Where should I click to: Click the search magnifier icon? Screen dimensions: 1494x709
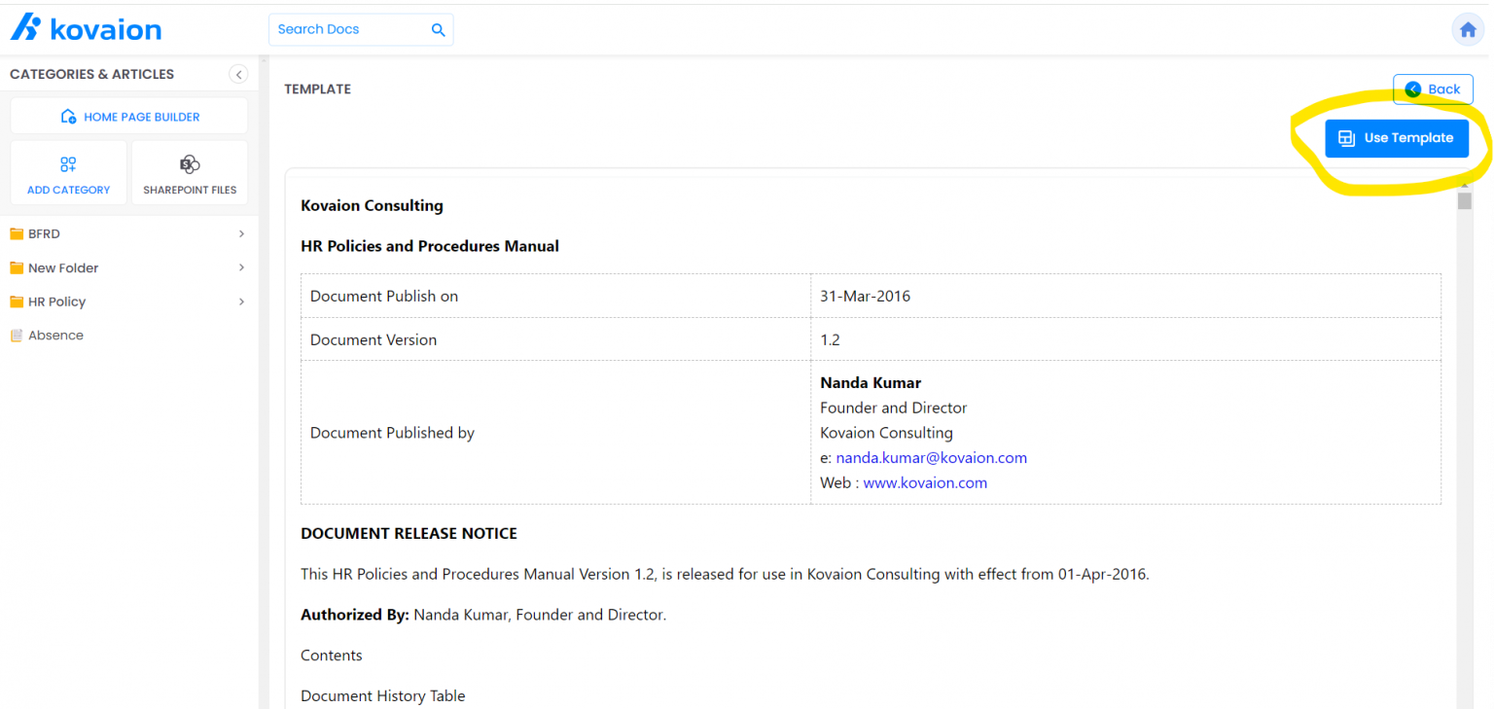438,30
